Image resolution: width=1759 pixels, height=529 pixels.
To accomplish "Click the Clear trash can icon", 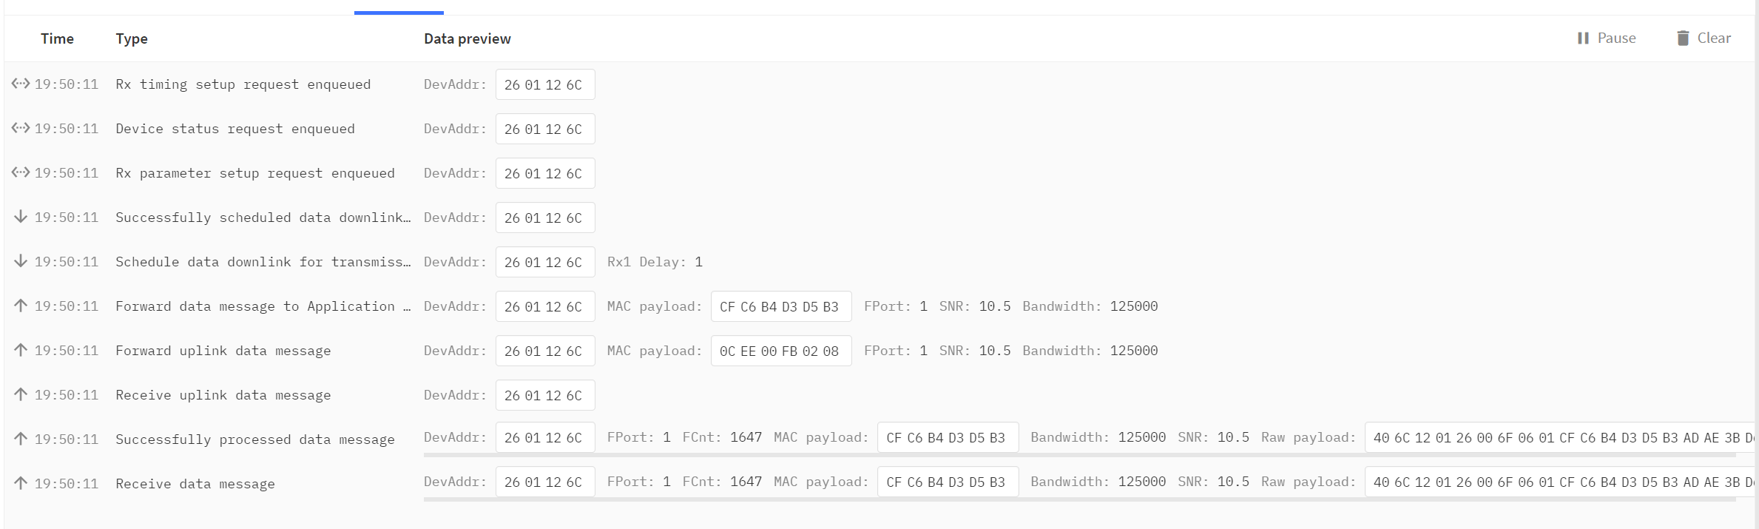I will click(x=1683, y=38).
